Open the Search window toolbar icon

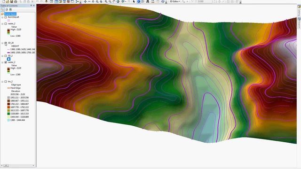pos(64,1)
